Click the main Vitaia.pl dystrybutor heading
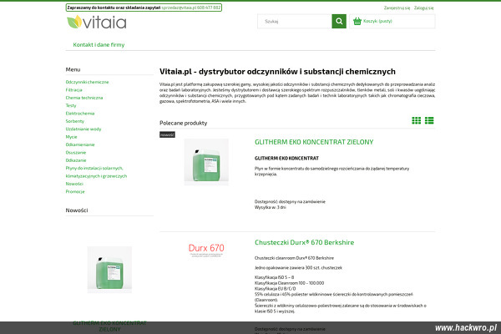501x334 pixels. click(x=277, y=72)
